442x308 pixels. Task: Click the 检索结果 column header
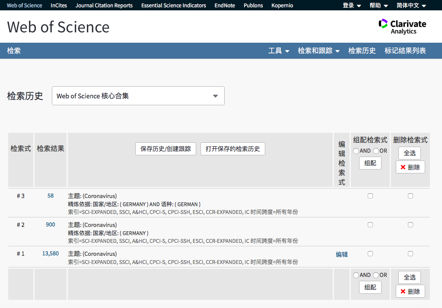click(51, 149)
